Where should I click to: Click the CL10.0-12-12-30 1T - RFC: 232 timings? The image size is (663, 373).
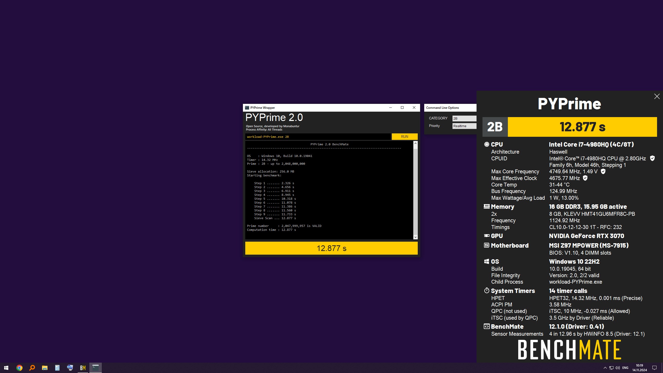(x=585, y=227)
